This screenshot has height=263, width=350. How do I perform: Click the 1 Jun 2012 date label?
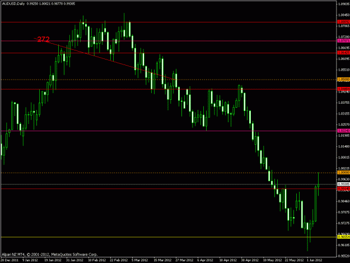pos(315,260)
